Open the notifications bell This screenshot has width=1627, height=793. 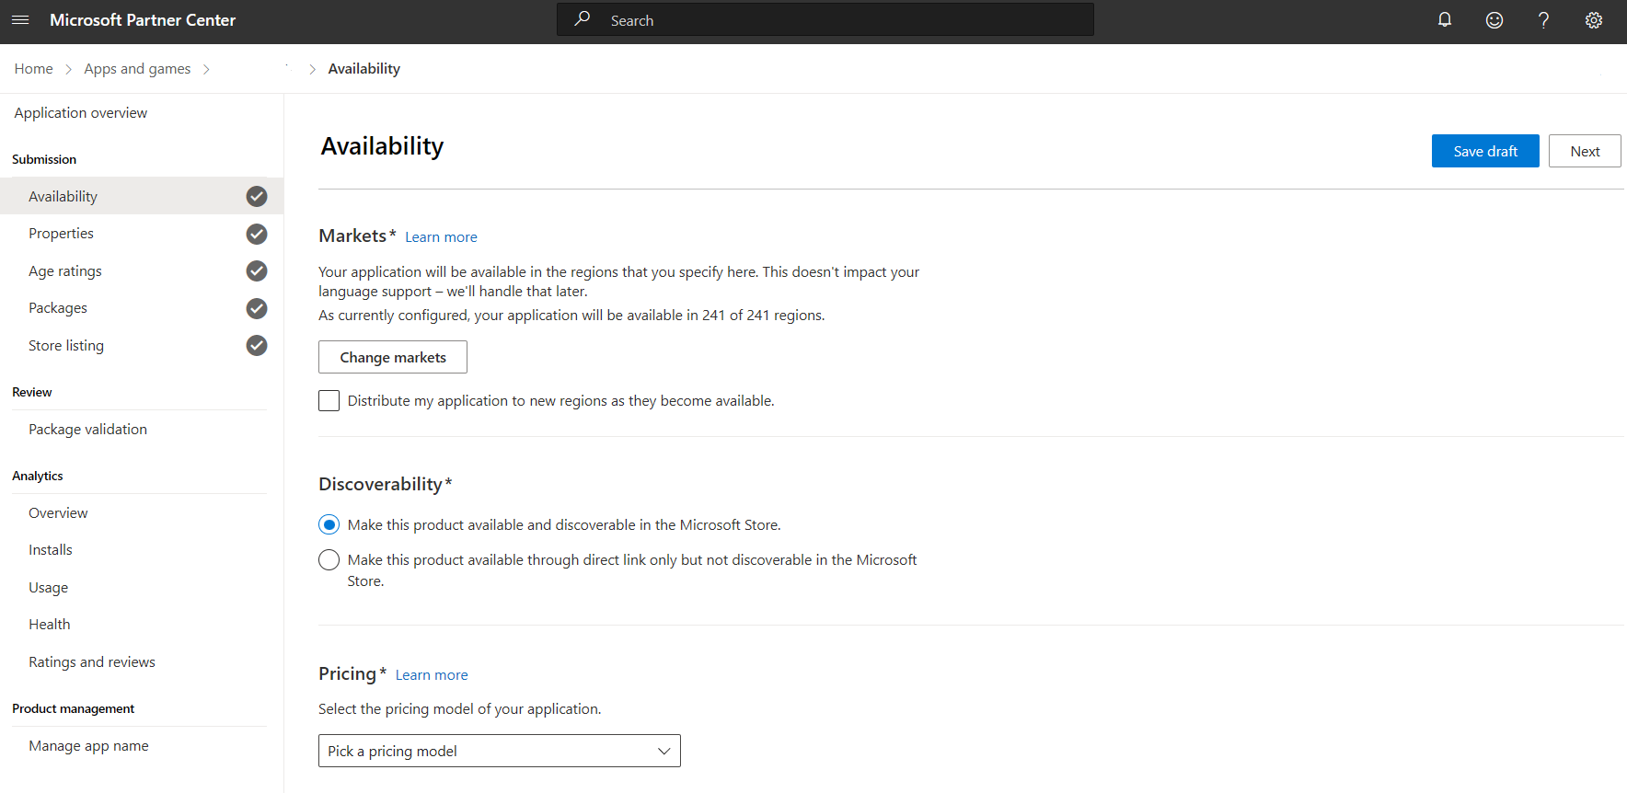coord(1445,20)
